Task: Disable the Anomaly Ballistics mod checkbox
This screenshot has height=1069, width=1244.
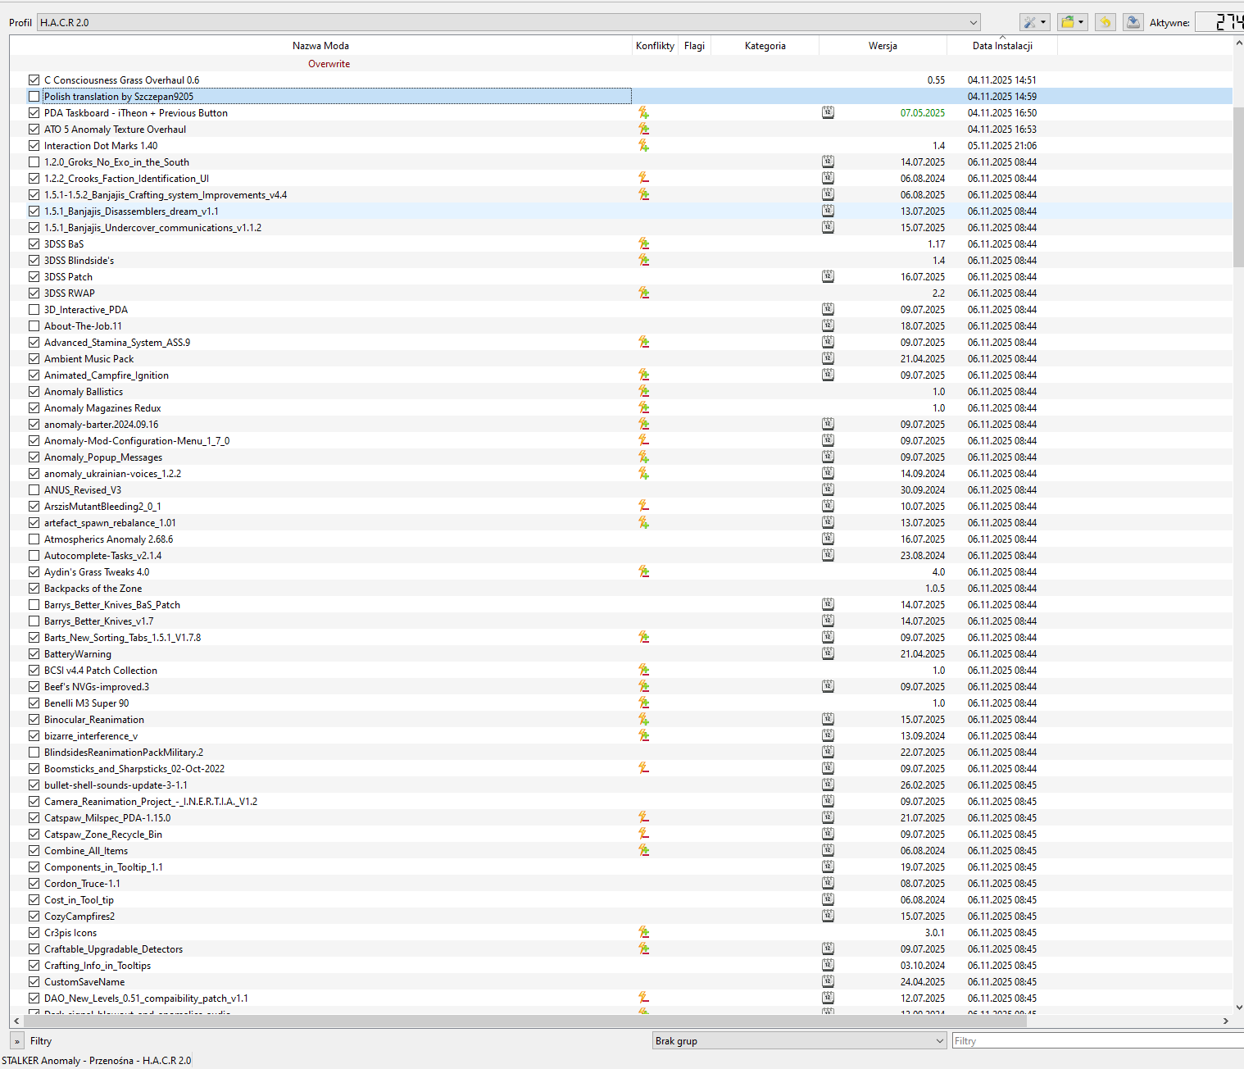Action: coord(34,392)
